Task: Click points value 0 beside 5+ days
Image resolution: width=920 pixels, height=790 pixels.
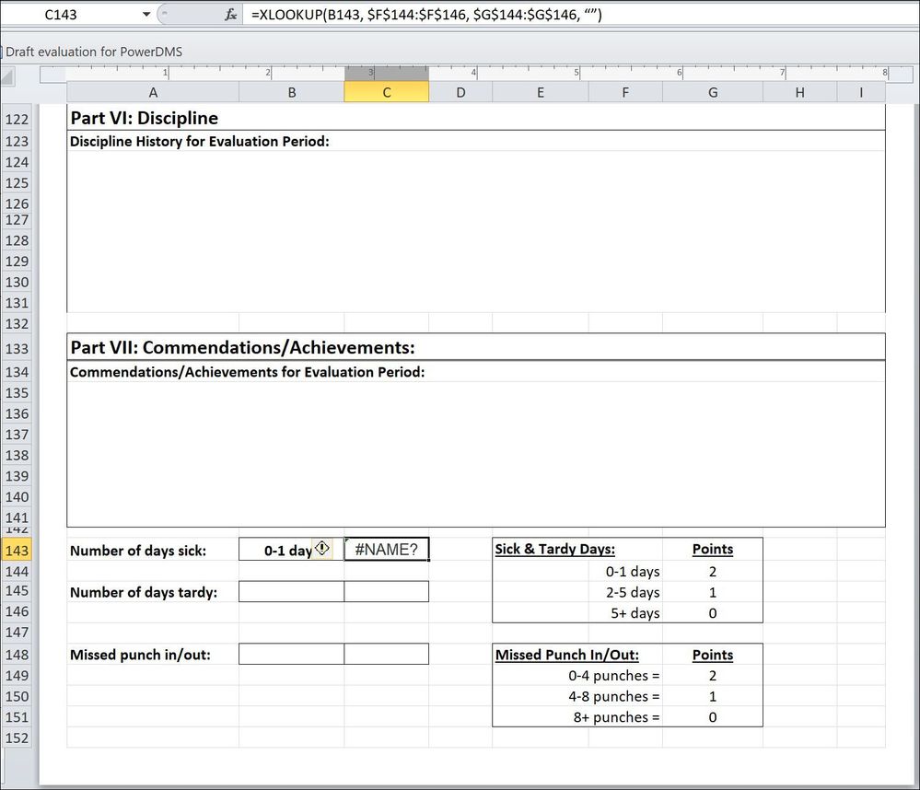Action: pos(712,613)
